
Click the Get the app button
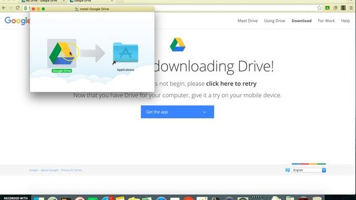click(x=177, y=112)
